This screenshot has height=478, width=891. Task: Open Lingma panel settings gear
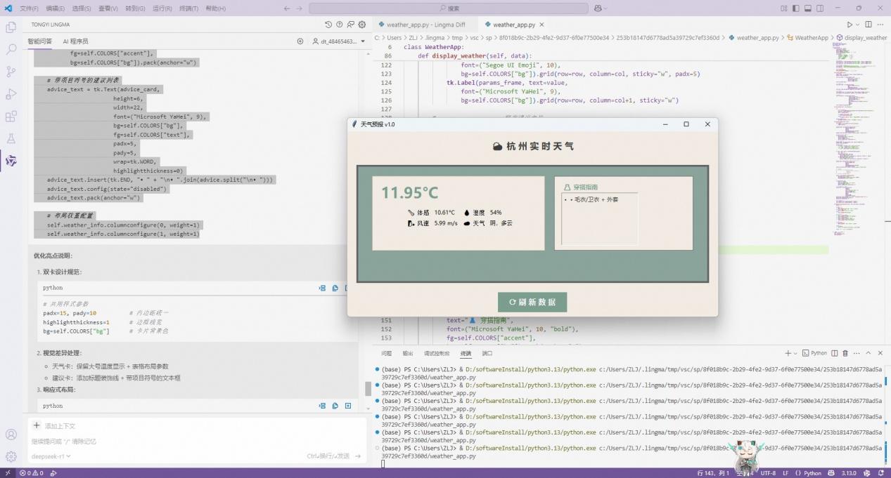pyautogui.click(x=362, y=25)
